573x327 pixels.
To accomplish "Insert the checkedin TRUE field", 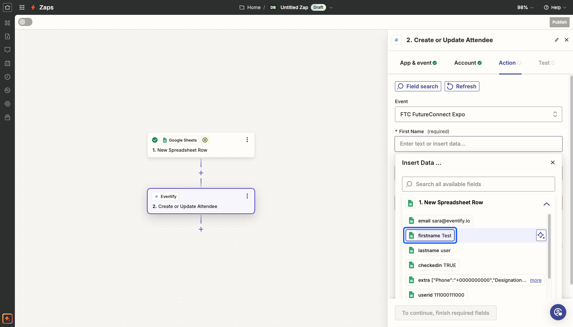I will point(432,265).
